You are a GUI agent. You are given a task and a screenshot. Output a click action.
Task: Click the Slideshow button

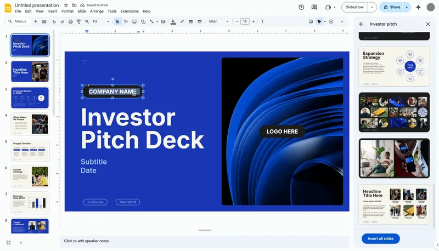pyautogui.click(x=354, y=7)
